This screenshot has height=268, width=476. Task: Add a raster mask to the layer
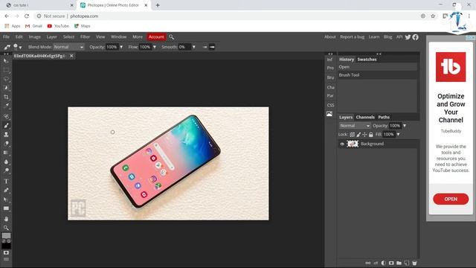pos(391,263)
